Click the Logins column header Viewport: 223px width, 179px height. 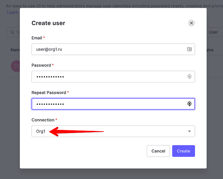[x=210, y=50]
